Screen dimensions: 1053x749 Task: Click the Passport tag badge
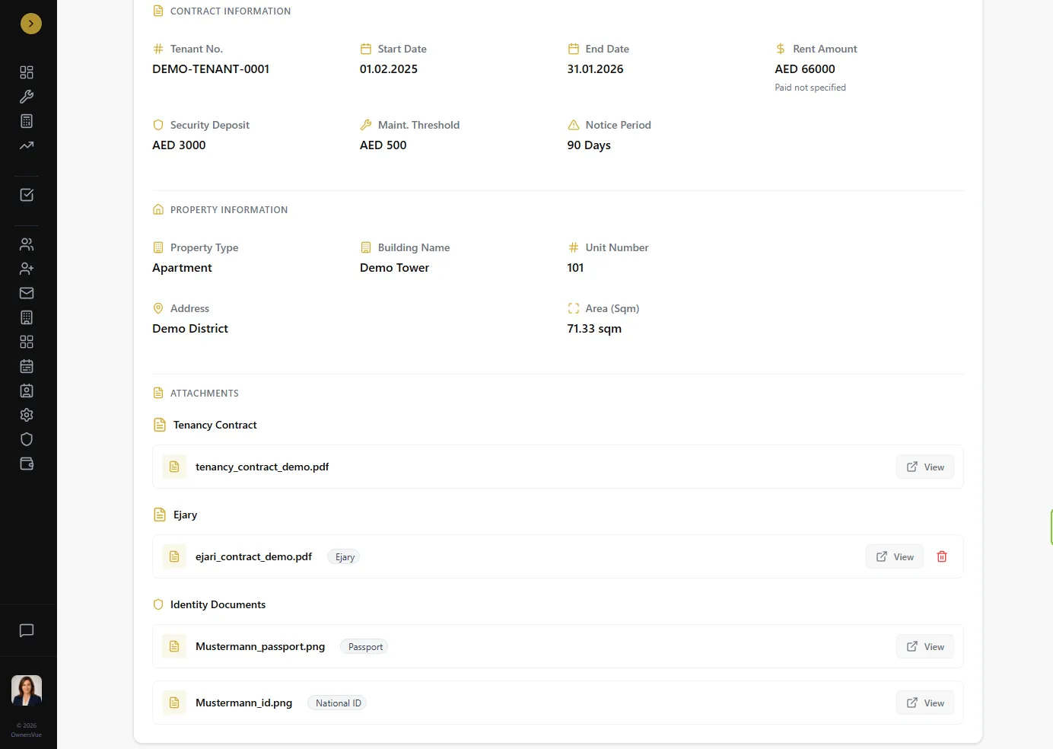365,647
